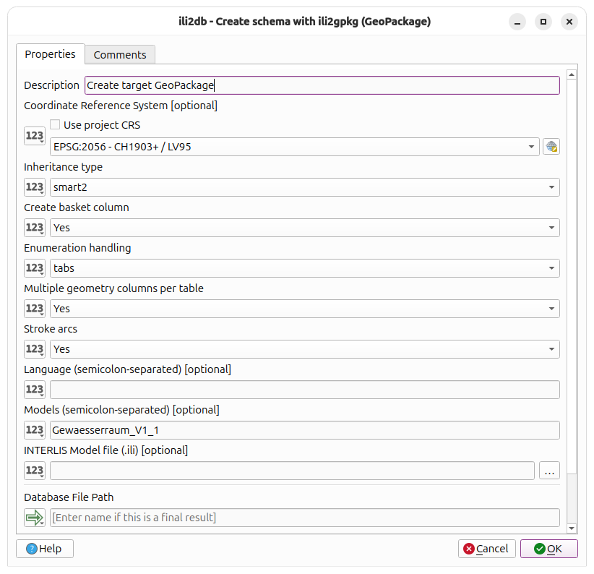The height and width of the screenshot is (574, 594).
Task: Click the Models field containing Gewaesserraum_V1_1
Action: point(304,430)
